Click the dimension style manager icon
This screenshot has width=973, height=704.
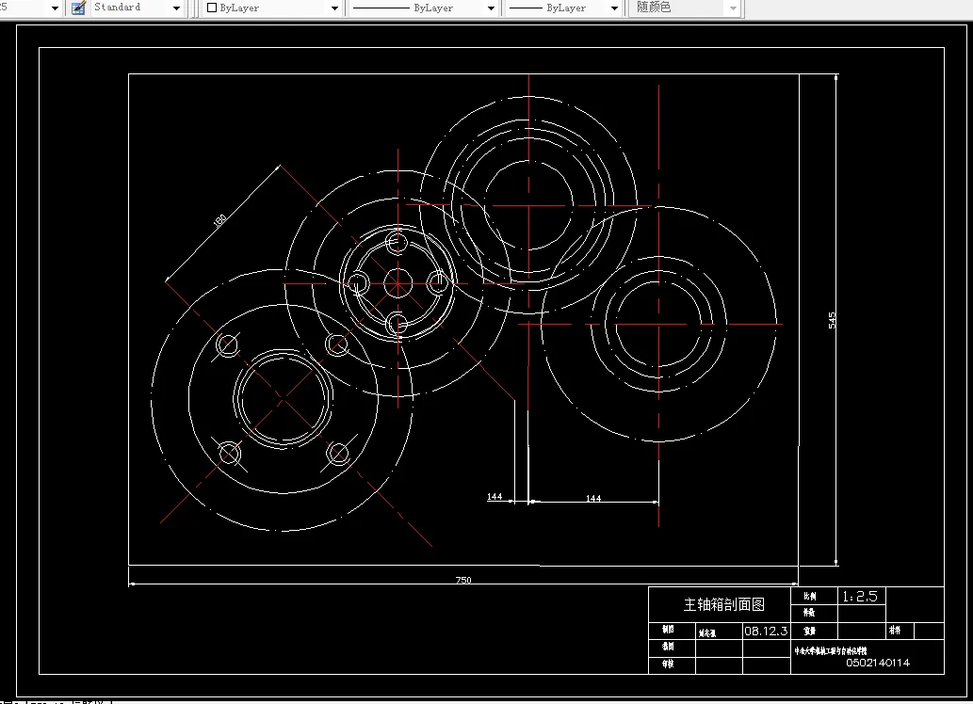(78, 8)
